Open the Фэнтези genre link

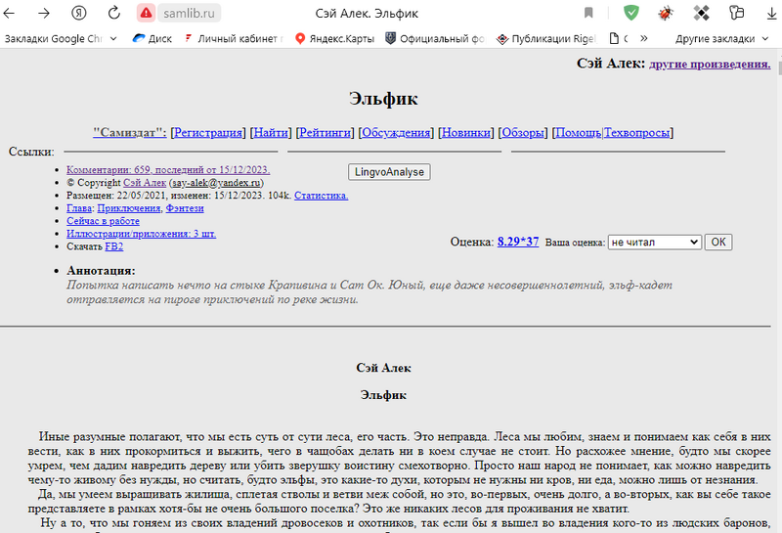coord(185,208)
